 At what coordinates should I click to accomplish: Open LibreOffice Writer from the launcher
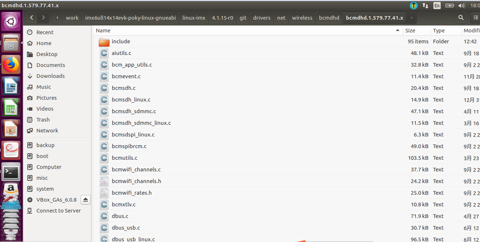(x=11, y=86)
